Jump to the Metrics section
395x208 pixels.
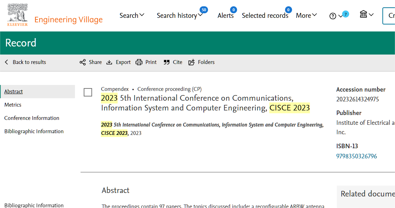point(13,105)
